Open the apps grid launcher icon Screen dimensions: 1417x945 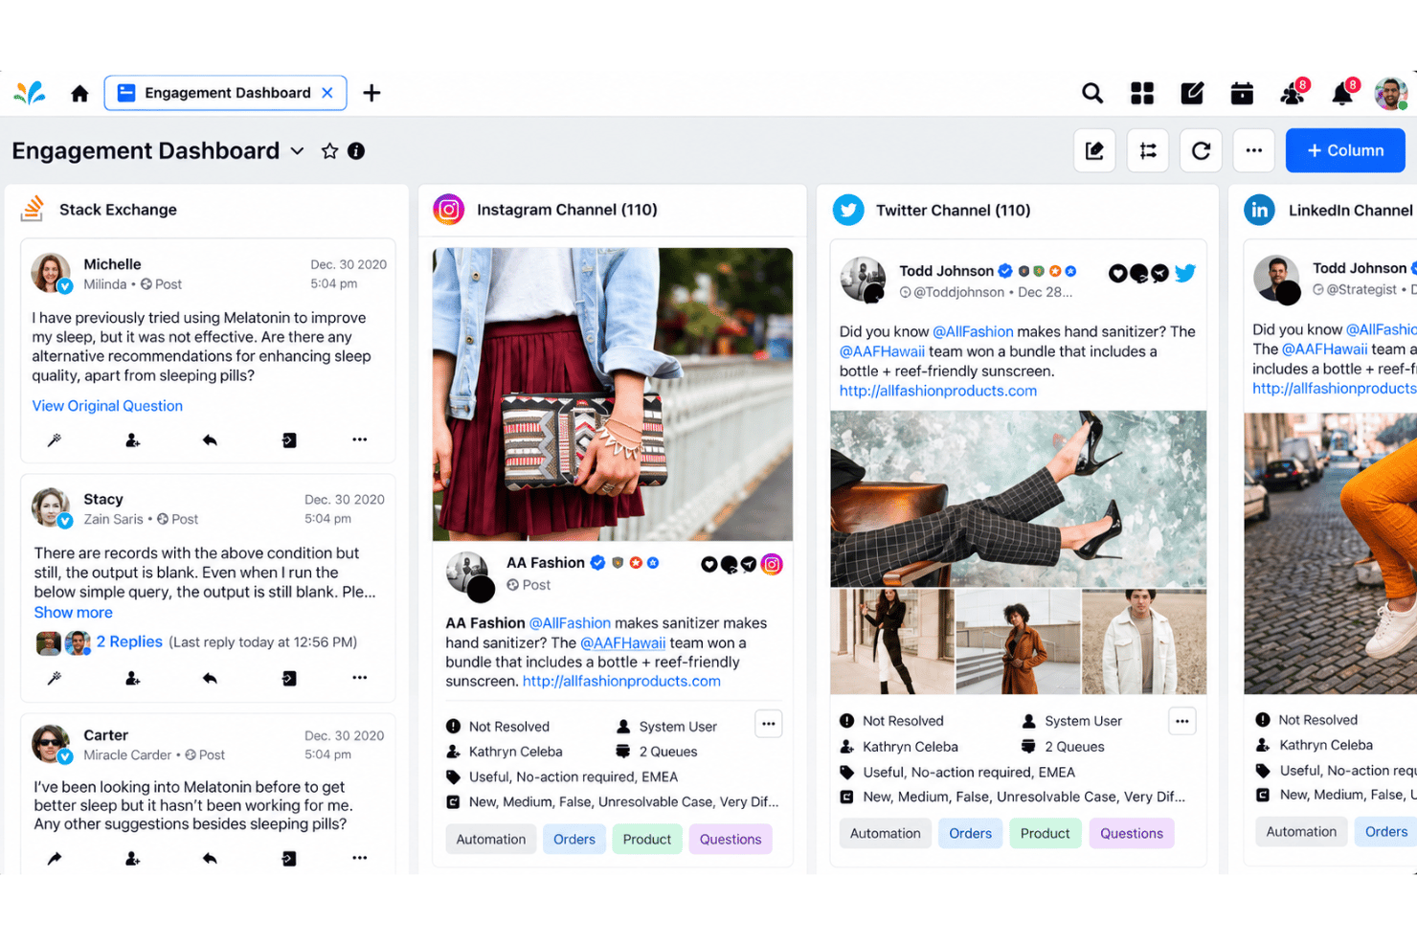pos(1142,93)
